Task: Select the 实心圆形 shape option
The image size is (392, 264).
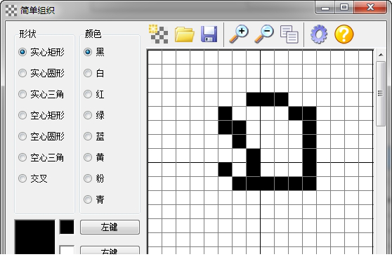Action: tap(41, 73)
